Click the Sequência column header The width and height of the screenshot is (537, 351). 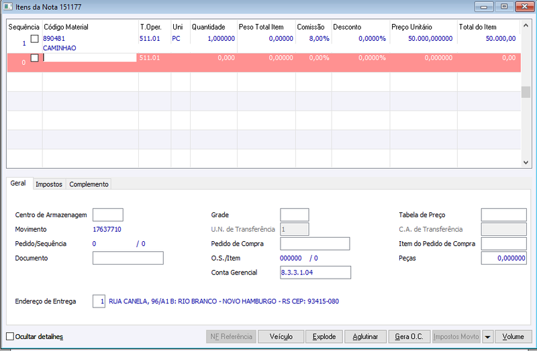point(24,27)
